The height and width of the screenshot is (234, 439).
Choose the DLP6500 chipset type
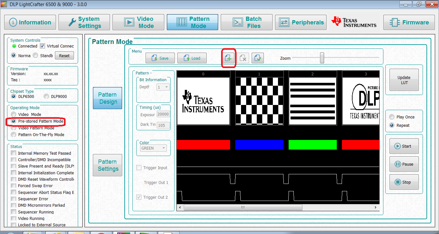pos(13,96)
